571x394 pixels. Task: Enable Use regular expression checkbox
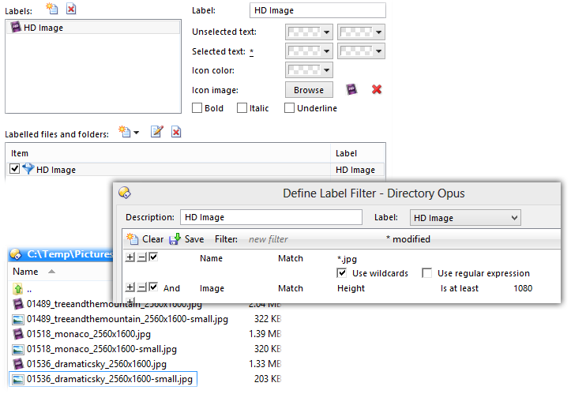pos(427,273)
